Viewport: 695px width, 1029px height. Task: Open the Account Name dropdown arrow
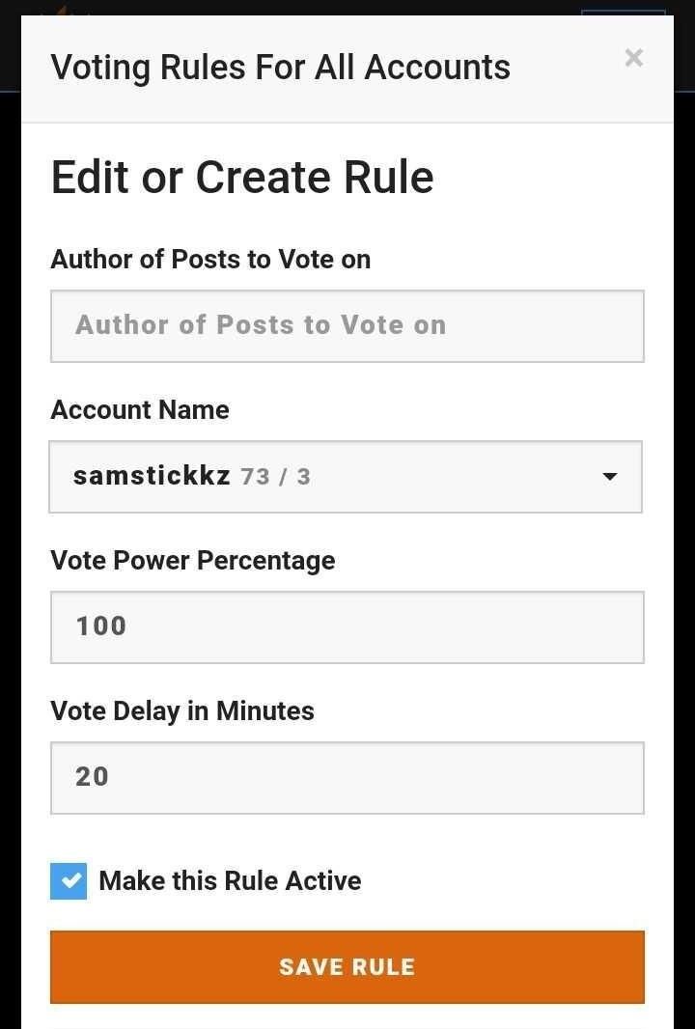click(609, 477)
